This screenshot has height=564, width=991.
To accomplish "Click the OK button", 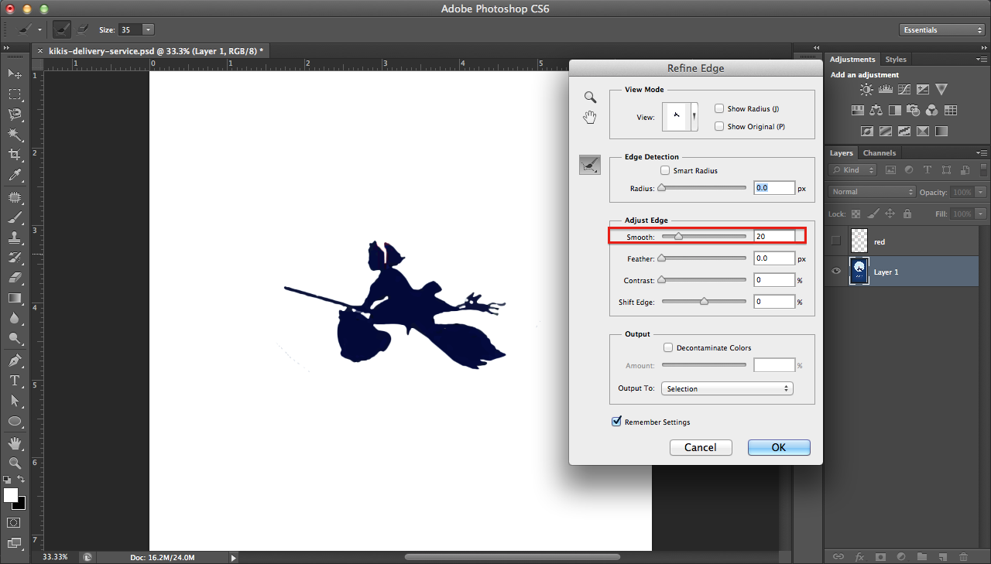I will pos(779,447).
